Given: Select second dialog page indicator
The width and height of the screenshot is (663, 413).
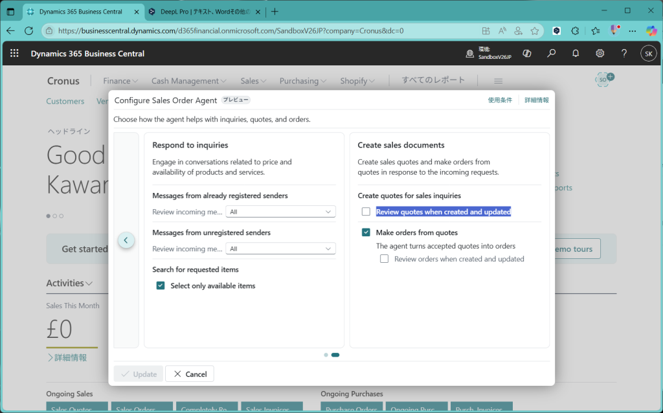Looking at the screenshot, I should coord(335,355).
